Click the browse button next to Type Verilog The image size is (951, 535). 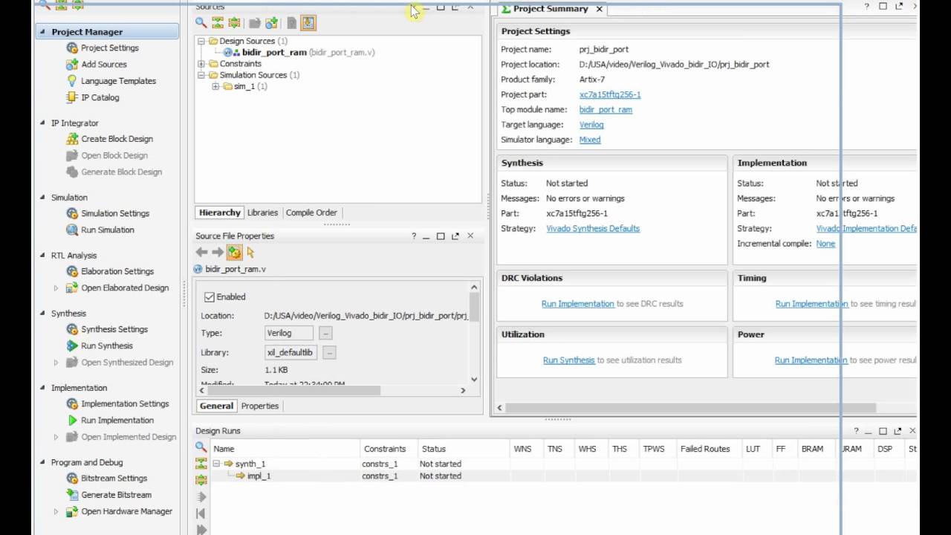[x=325, y=334]
